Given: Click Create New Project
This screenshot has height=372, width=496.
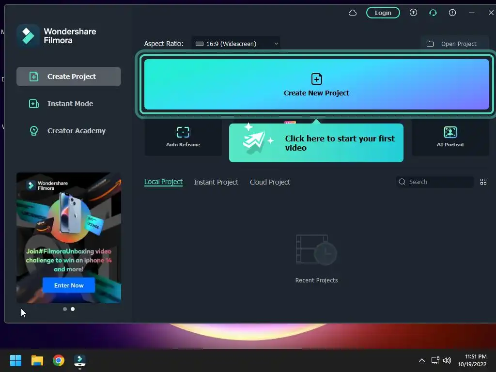Looking at the screenshot, I should click(316, 84).
